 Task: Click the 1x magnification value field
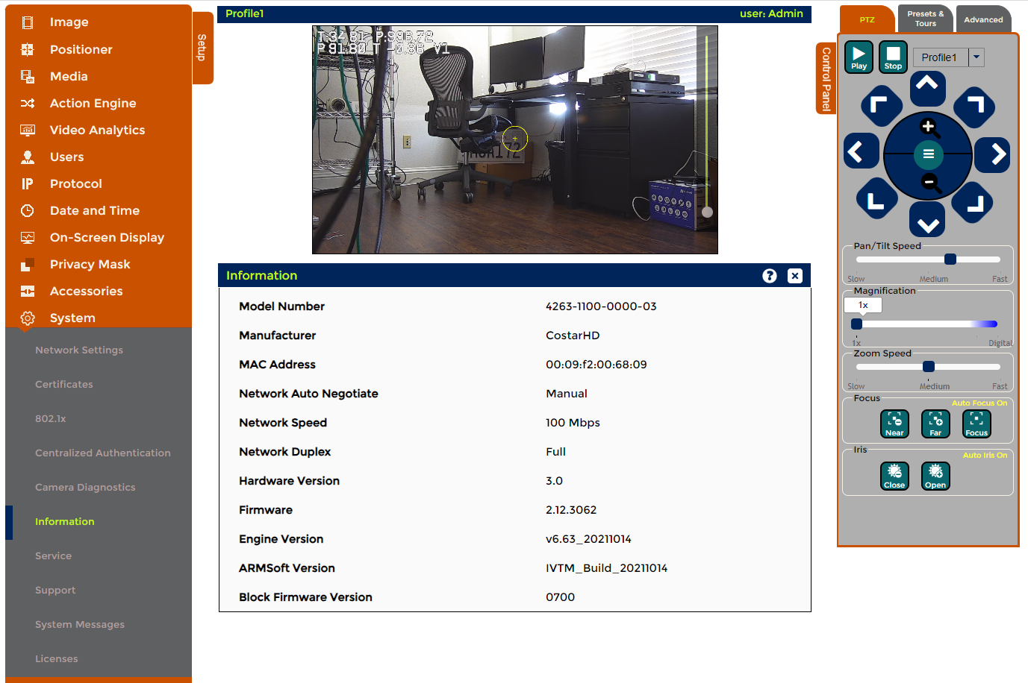tap(863, 305)
